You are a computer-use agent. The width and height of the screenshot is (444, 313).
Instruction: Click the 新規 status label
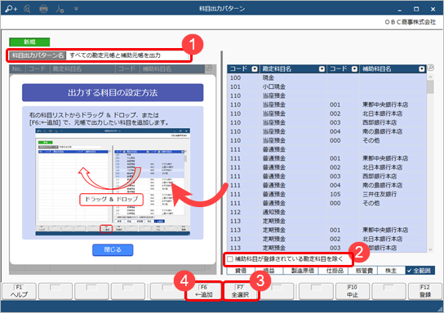tap(29, 42)
